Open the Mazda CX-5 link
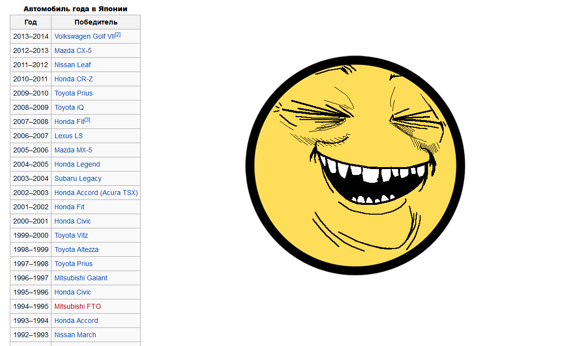The width and height of the screenshot is (579, 346). (73, 50)
